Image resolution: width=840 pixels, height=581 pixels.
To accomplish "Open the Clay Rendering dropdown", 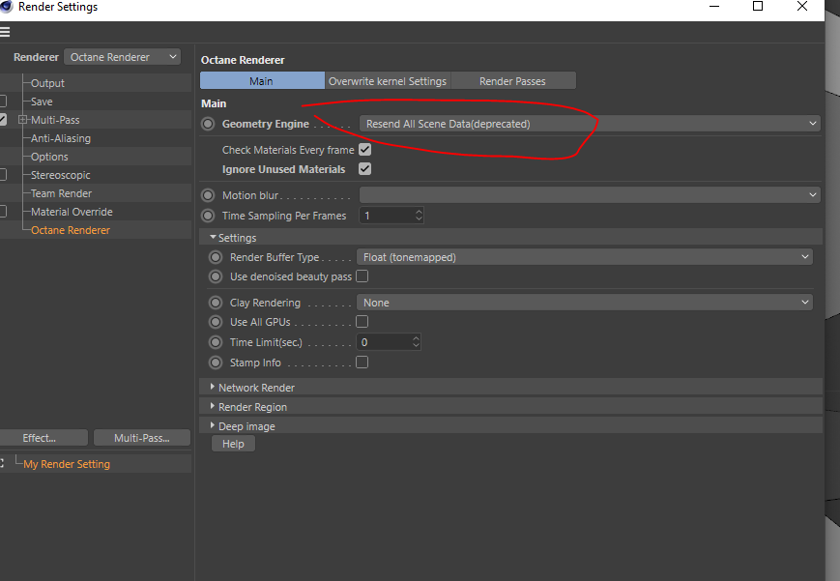I will 585,303.
